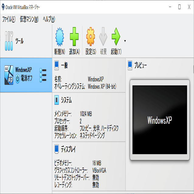
Task: Open the システム section header link
Action: [66, 100]
